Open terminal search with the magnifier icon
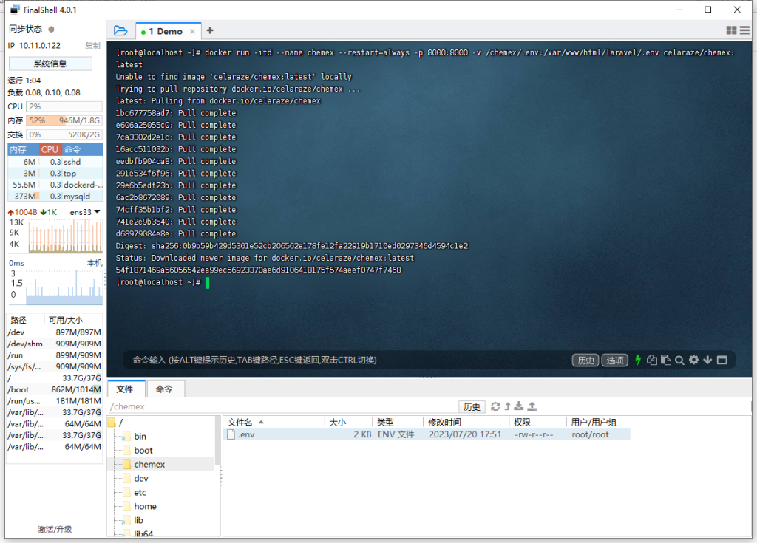Viewport: 757px width, 543px height. [x=680, y=360]
